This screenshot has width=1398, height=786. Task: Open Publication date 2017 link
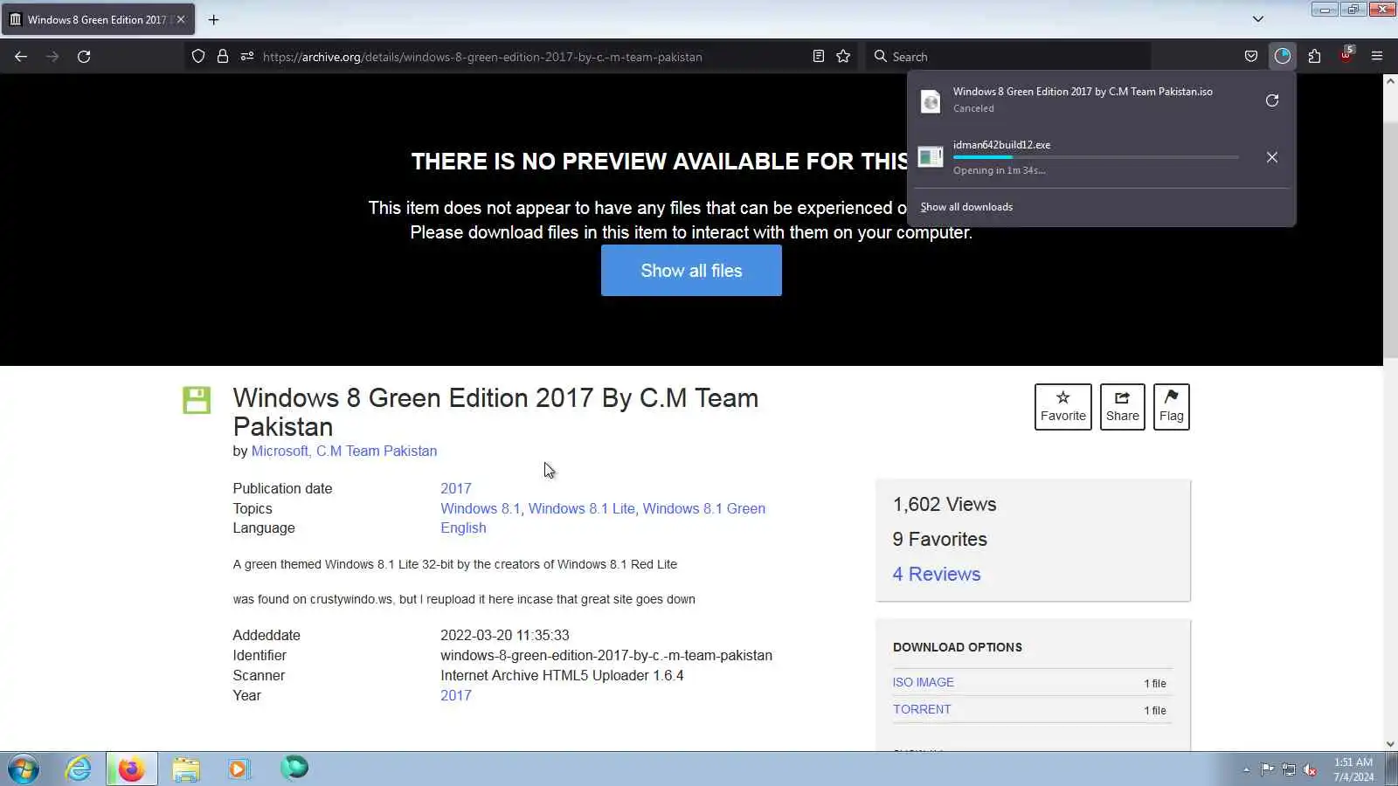pos(456,489)
